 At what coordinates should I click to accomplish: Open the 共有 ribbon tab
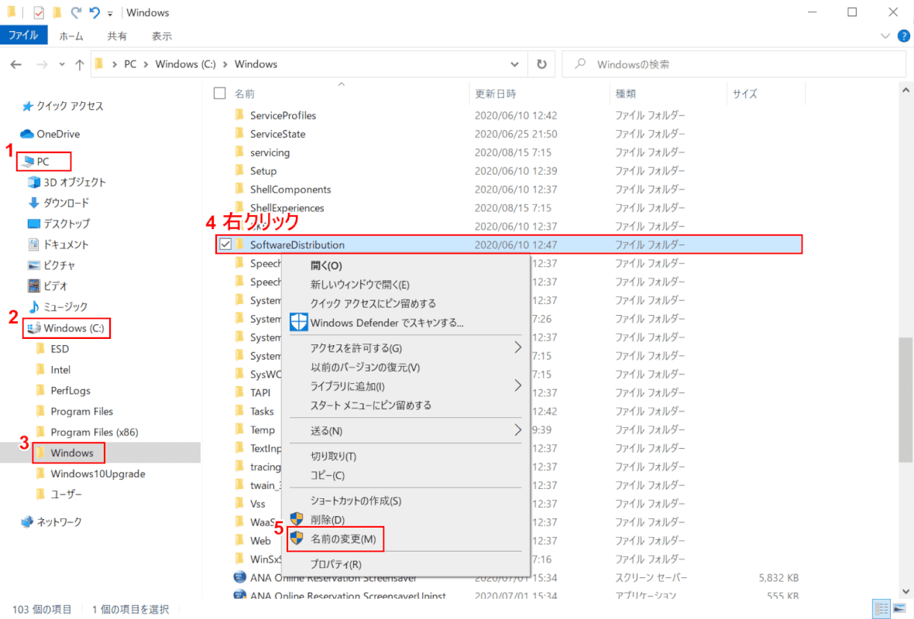[117, 36]
